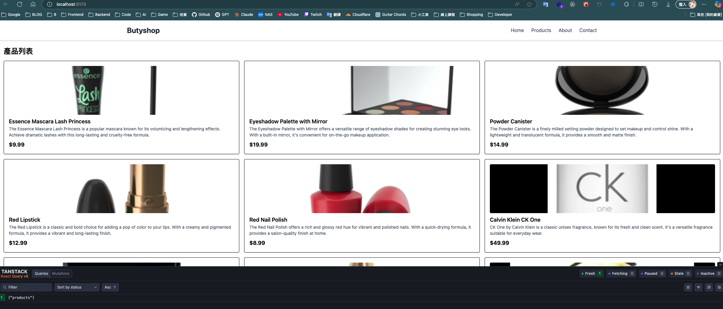
Task: Refresh the page with the reload icon
Action: (20, 4)
